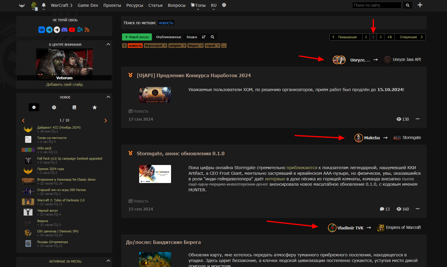Viewport: 447px width, 267px height.
Task: Open the Вопросы menu item
Action: coord(177,5)
